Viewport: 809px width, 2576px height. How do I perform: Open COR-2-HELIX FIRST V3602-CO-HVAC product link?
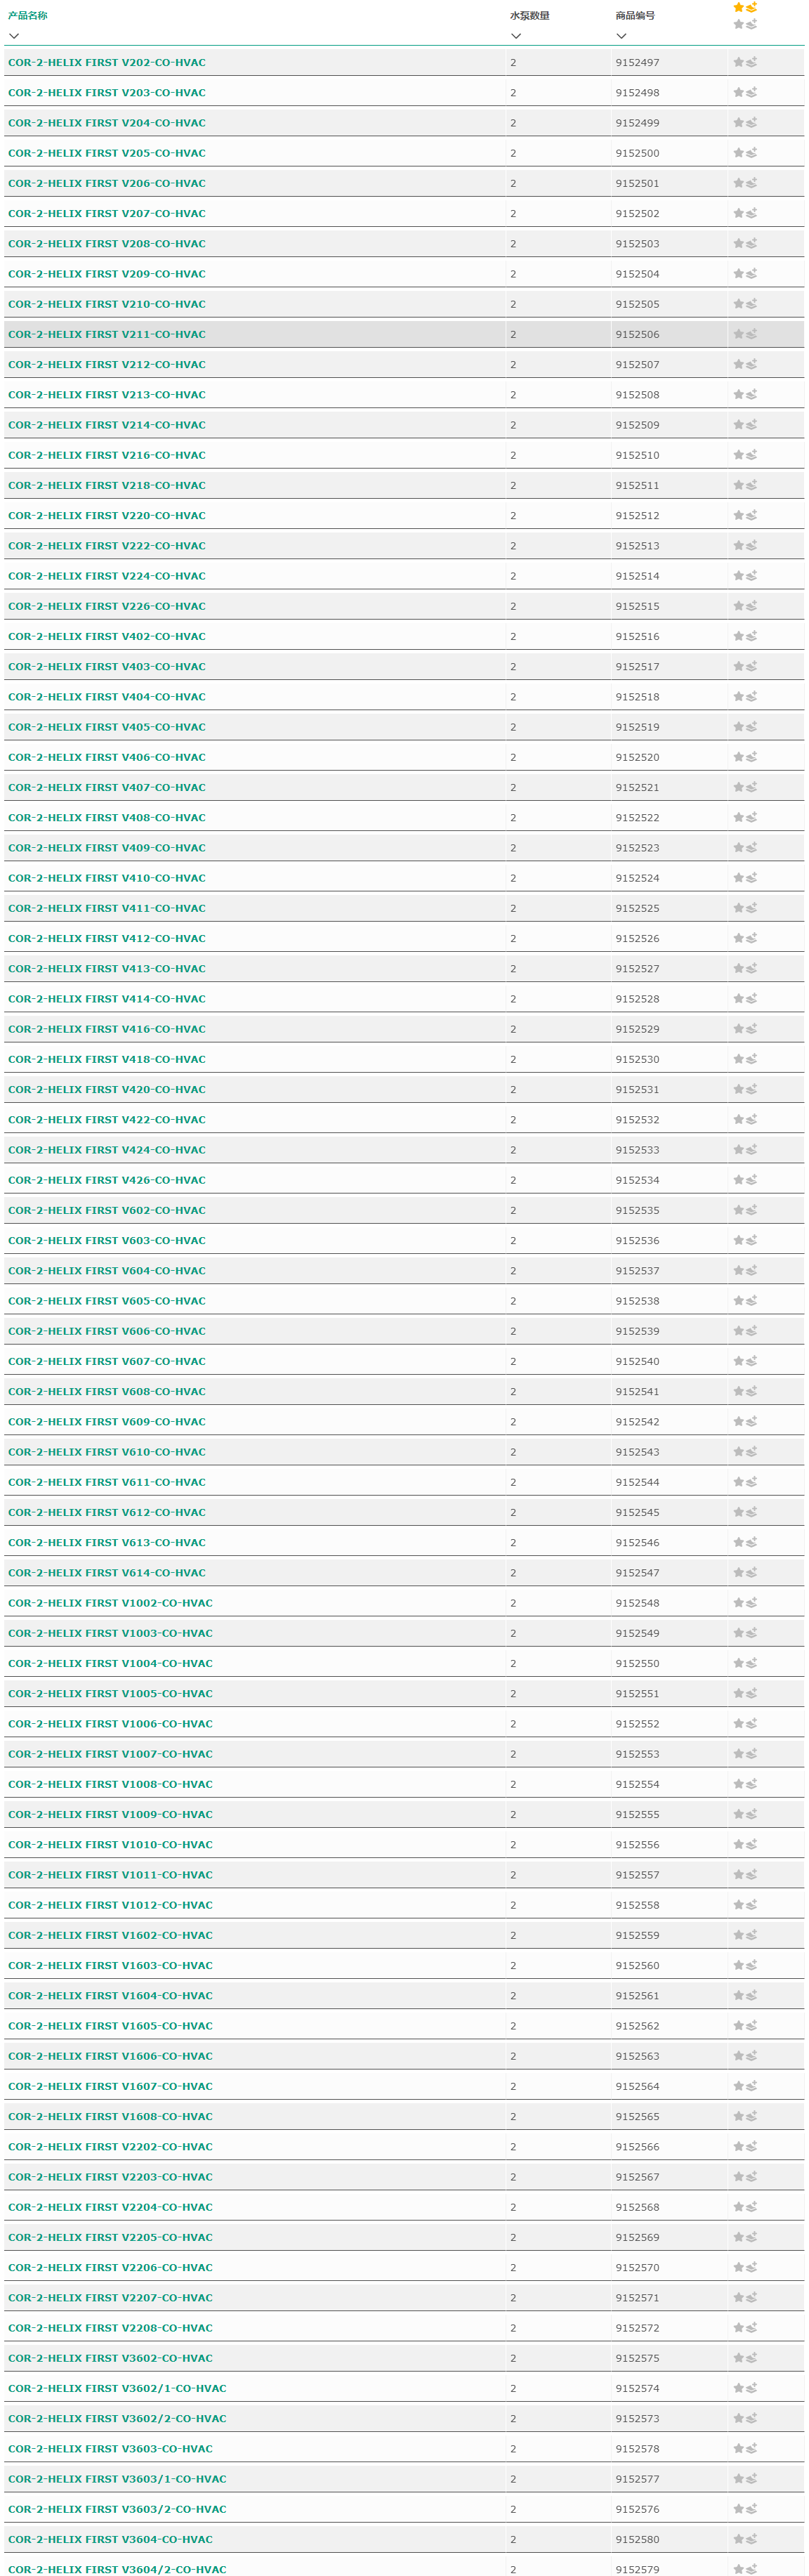pyautogui.click(x=110, y=2358)
